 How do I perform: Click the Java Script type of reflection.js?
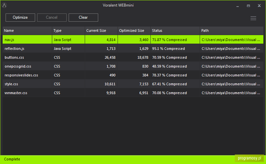tap(62, 49)
